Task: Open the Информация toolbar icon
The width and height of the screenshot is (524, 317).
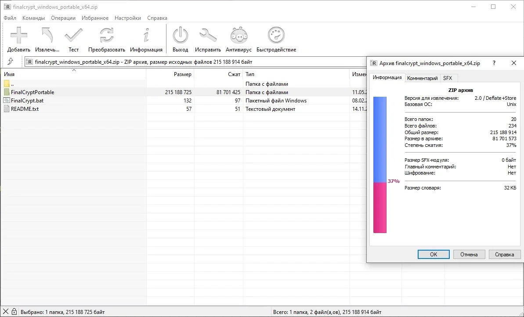Action: (146, 36)
